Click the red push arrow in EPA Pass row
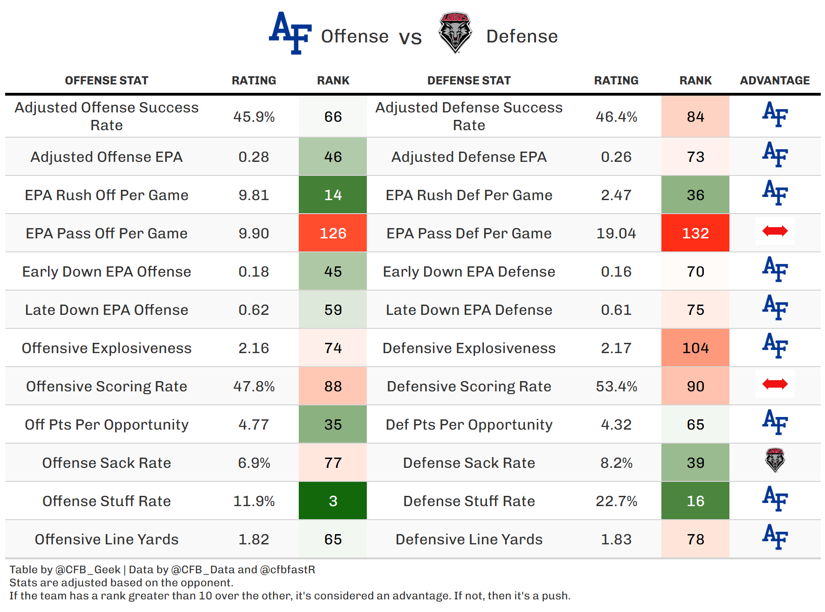The width and height of the screenshot is (825, 612). pos(775,231)
